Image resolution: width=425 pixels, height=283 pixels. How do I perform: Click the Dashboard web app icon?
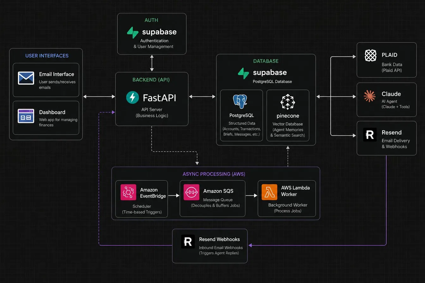click(26, 116)
